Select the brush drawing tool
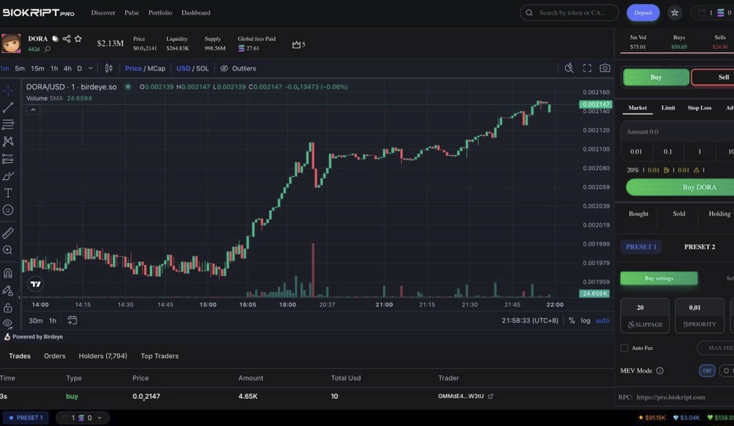 pyautogui.click(x=8, y=176)
